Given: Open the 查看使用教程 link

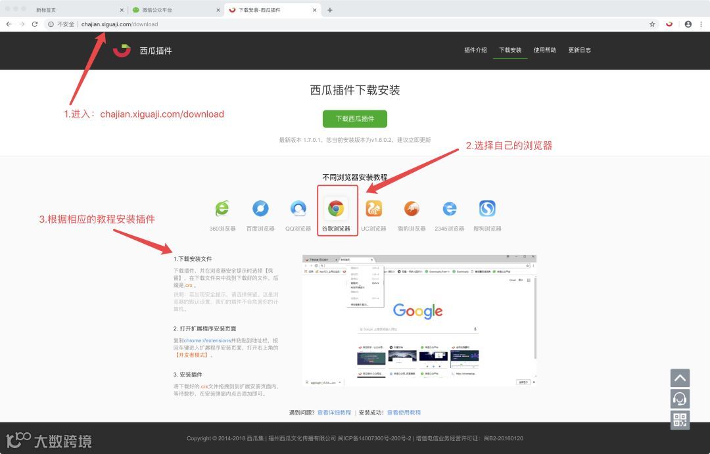Looking at the screenshot, I should tap(404, 413).
